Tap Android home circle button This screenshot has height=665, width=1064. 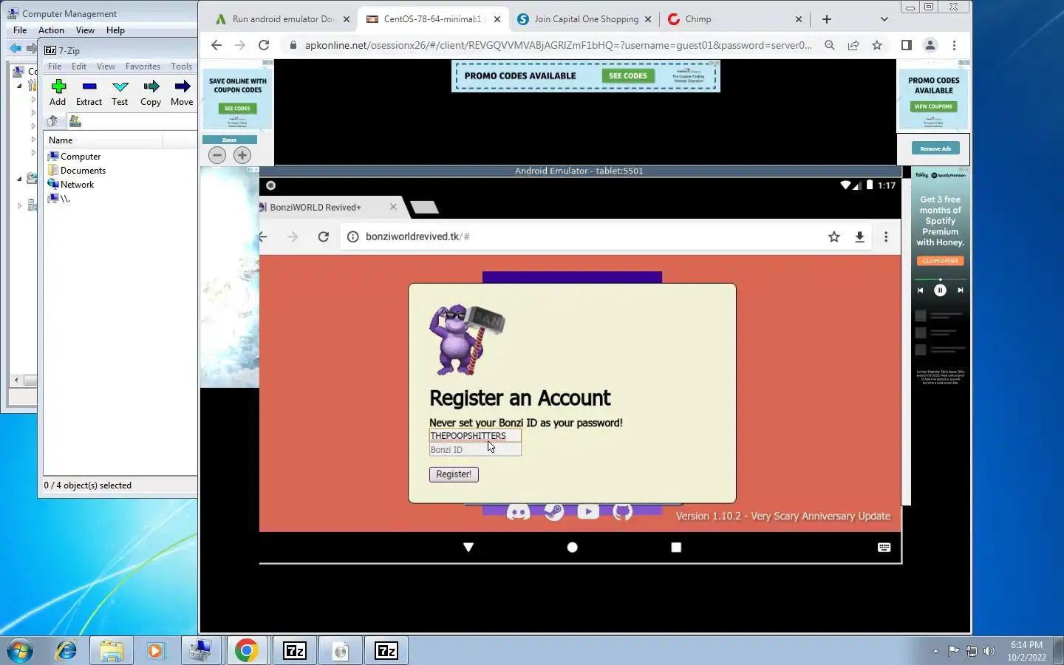[572, 548]
